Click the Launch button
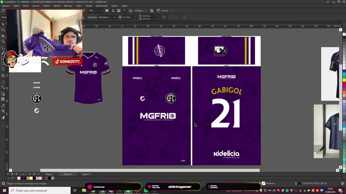 coord(162,11)
